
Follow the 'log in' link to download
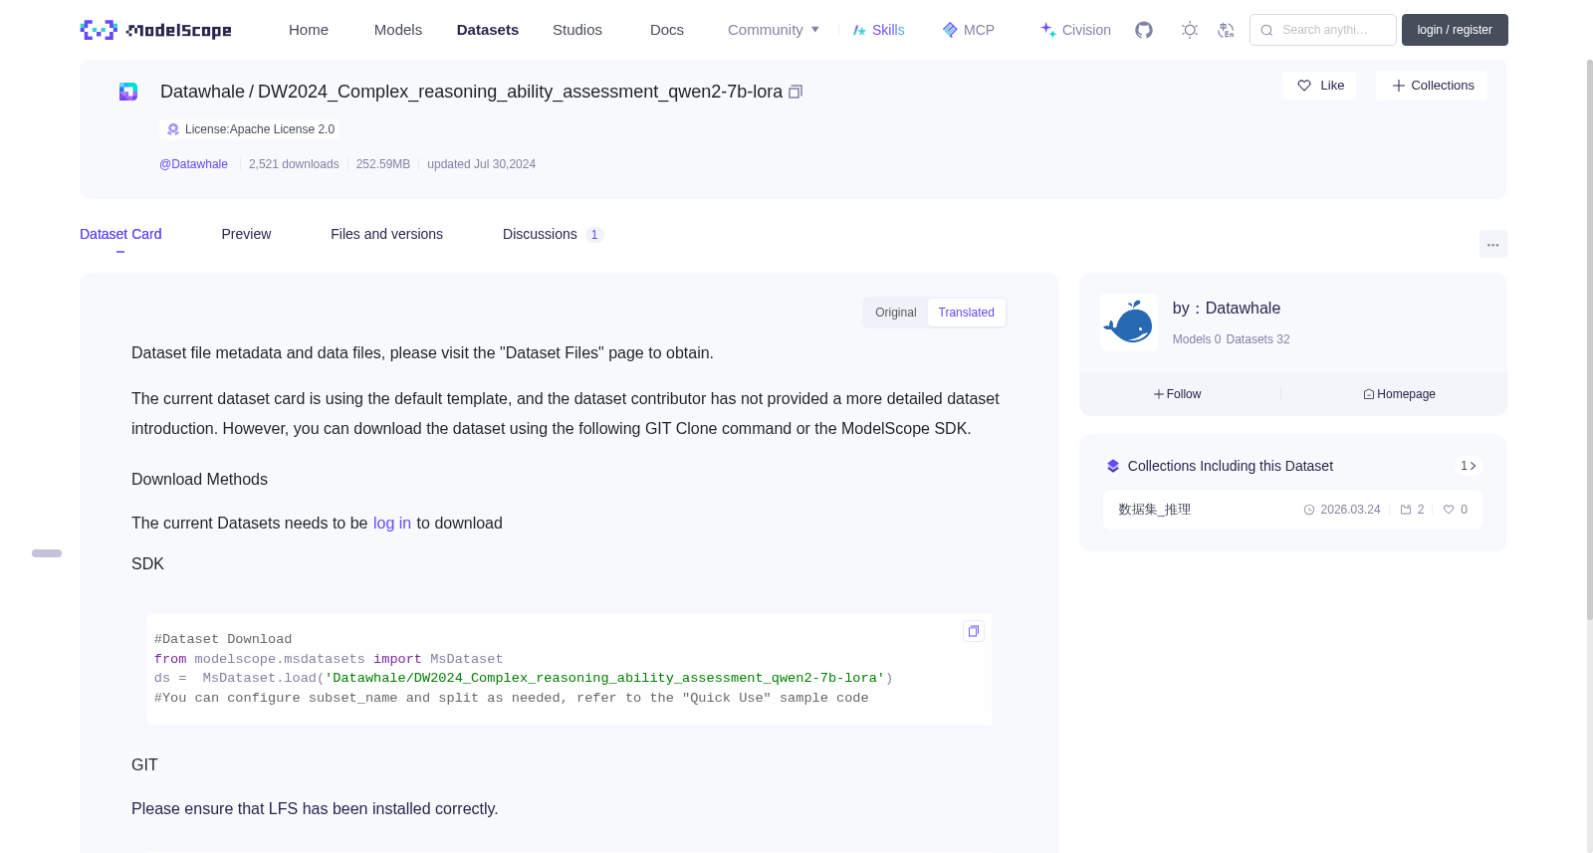point(392,524)
